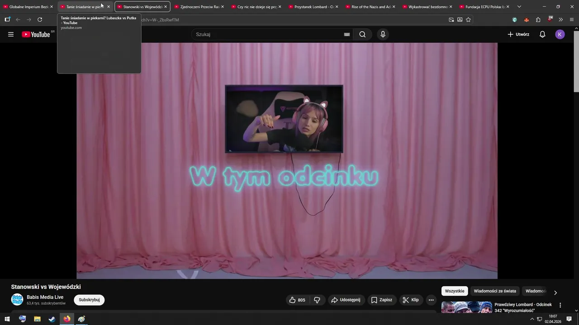Subscribe with the Subskrybuj button

click(89, 300)
